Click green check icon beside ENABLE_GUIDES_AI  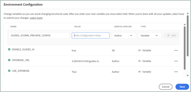pos(9,49)
